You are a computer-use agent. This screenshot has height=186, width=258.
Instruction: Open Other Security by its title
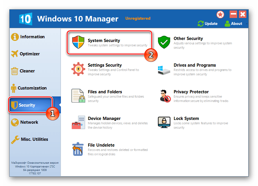(188, 39)
